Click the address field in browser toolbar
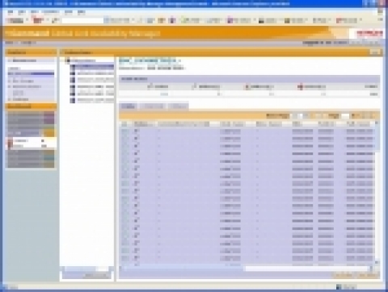This screenshot has height=292, width=388. coord(82,20)
